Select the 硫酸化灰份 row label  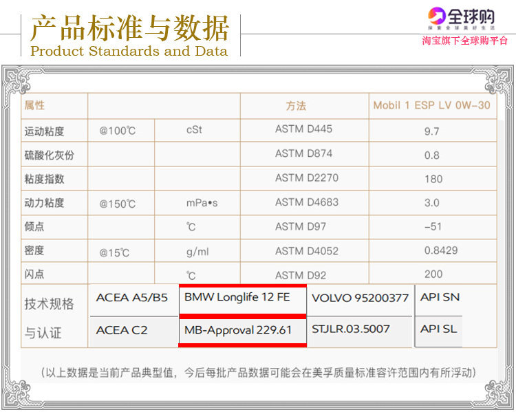[50, 155]
